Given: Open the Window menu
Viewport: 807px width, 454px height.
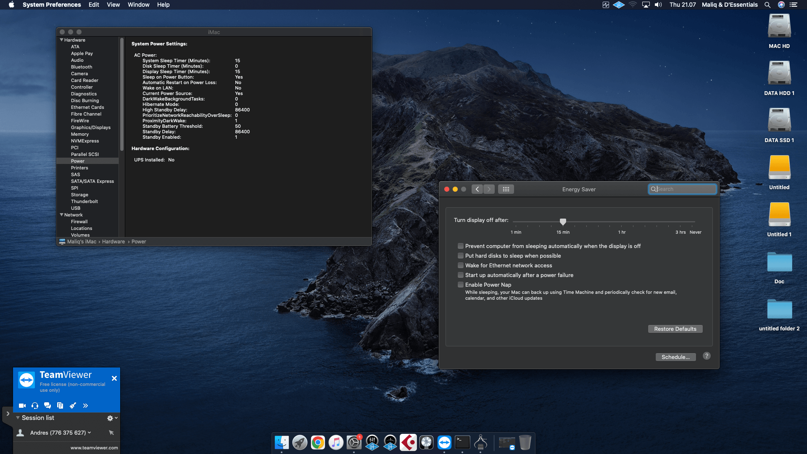Looking at the screenshot, I should click(x=139, y=5).
